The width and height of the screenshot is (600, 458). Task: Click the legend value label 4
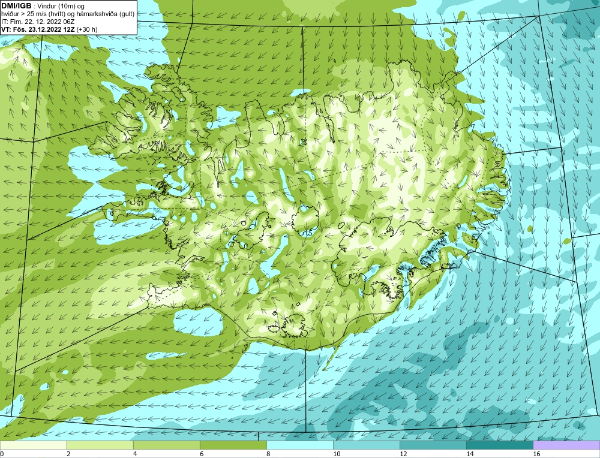135,454
